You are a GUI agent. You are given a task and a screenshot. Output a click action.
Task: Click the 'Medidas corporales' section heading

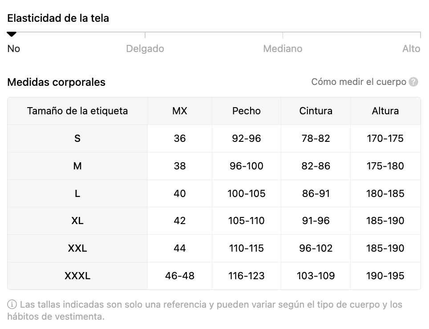pyautogui.click(x=57, y=82)
